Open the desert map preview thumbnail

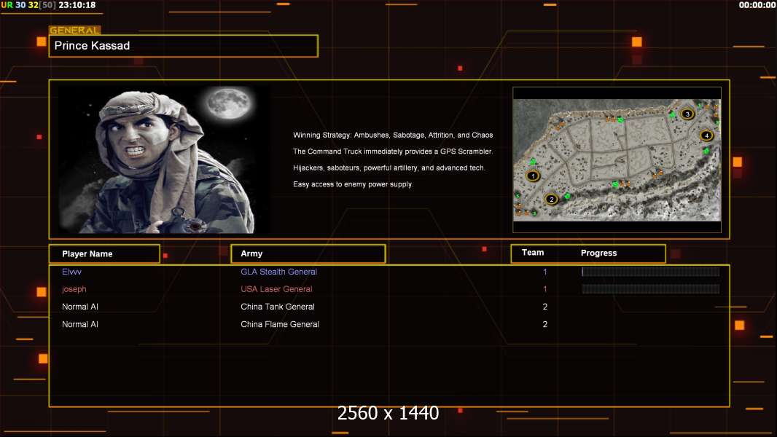click(617, 160)
